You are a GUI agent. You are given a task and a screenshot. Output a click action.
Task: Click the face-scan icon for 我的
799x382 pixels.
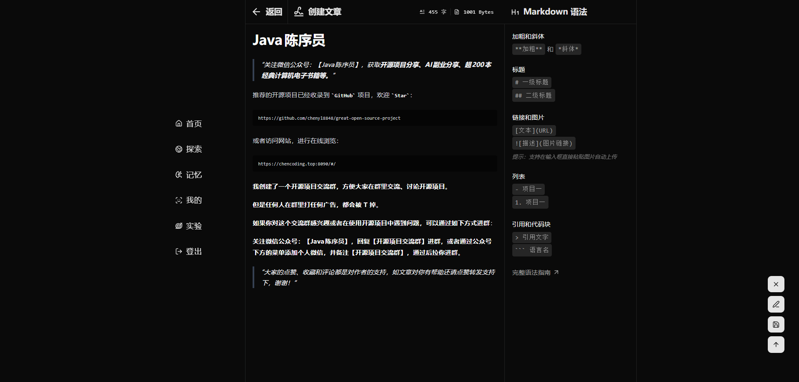pos(179,200)
